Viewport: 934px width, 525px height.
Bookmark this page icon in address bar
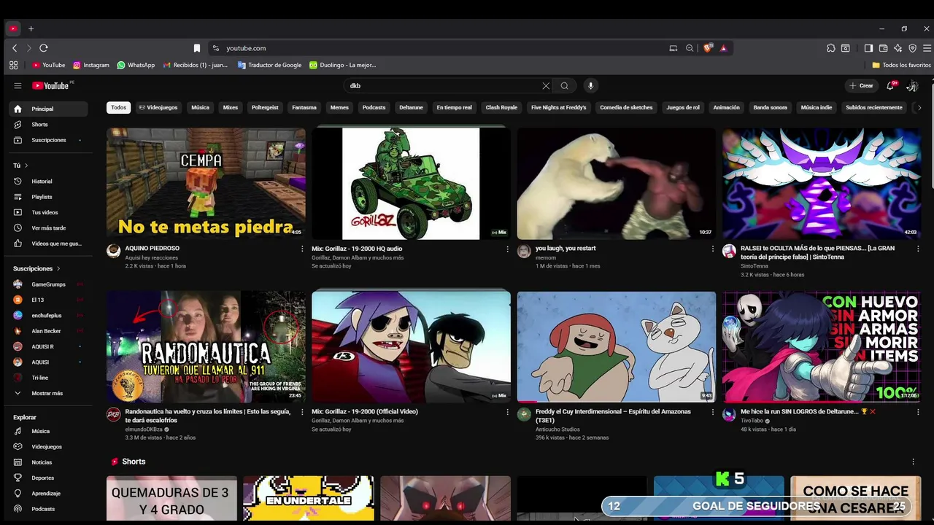click(197, 48)
